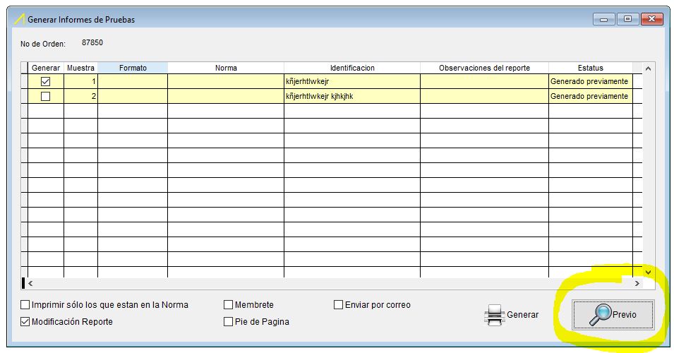
Task: Click the magnifying glass icon in Previo
Action: click(x=600, y=315)
